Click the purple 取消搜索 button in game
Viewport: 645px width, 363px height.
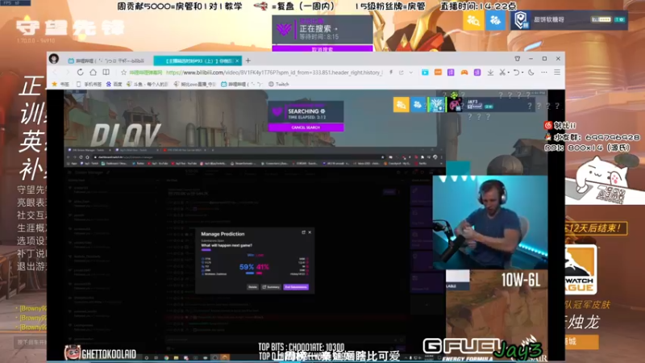click(322, 48)
